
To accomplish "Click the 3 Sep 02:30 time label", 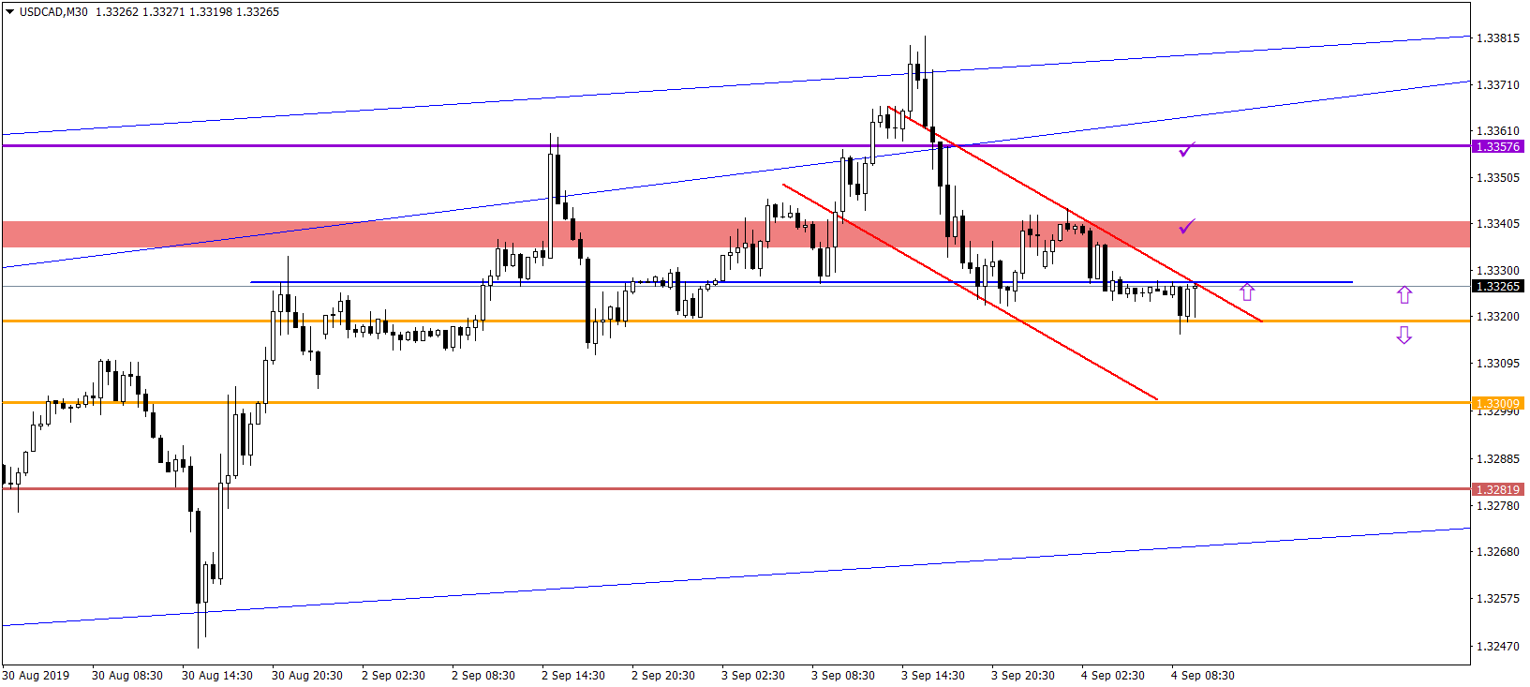I will [x=753, y=676].
